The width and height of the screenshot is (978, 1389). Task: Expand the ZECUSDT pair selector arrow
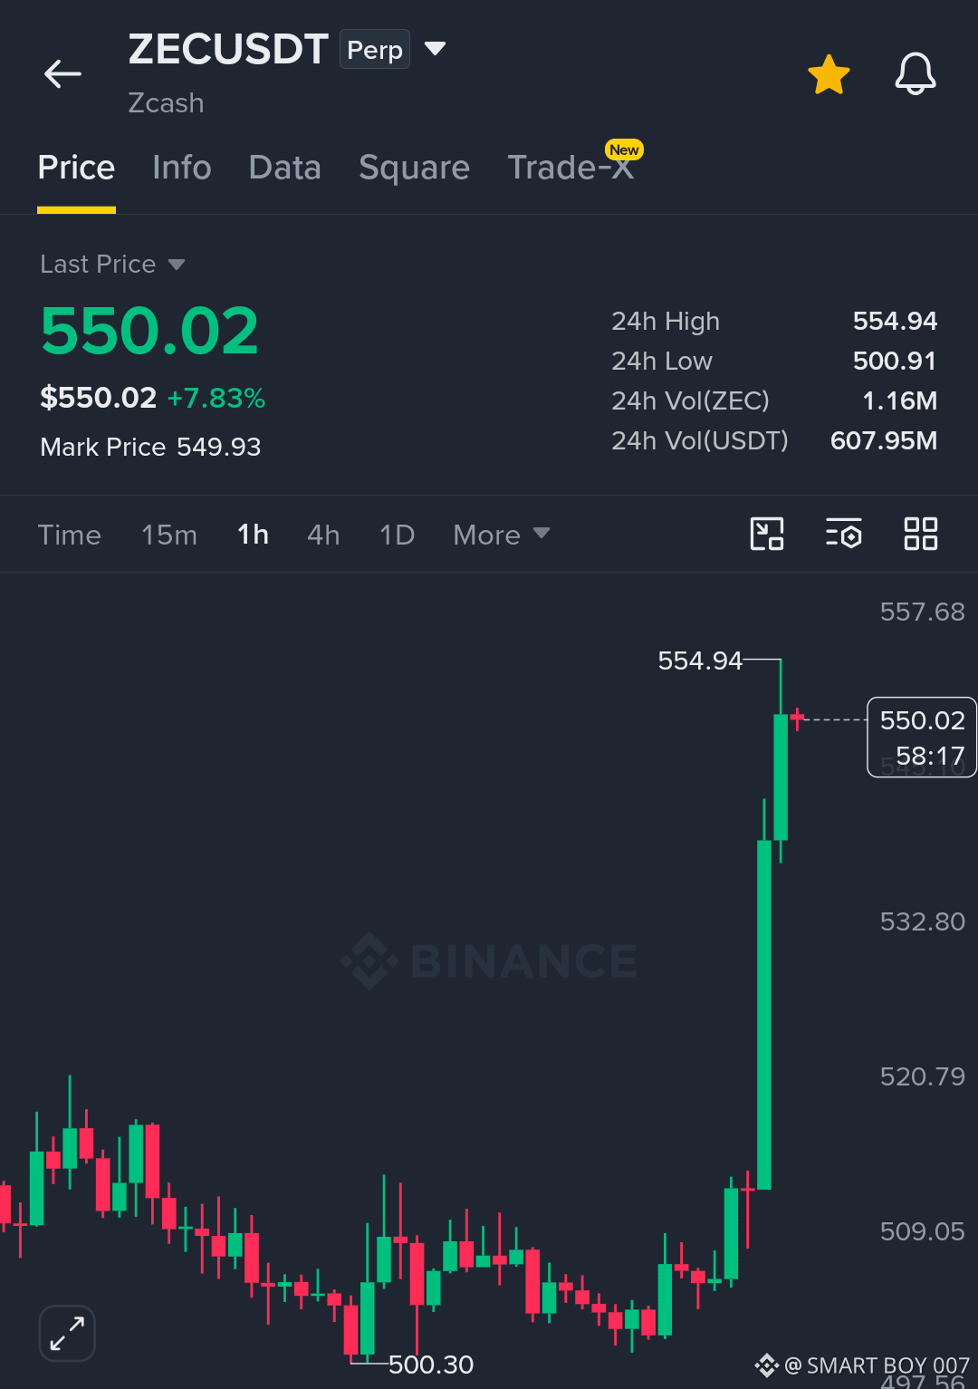(x=436, y=49)
